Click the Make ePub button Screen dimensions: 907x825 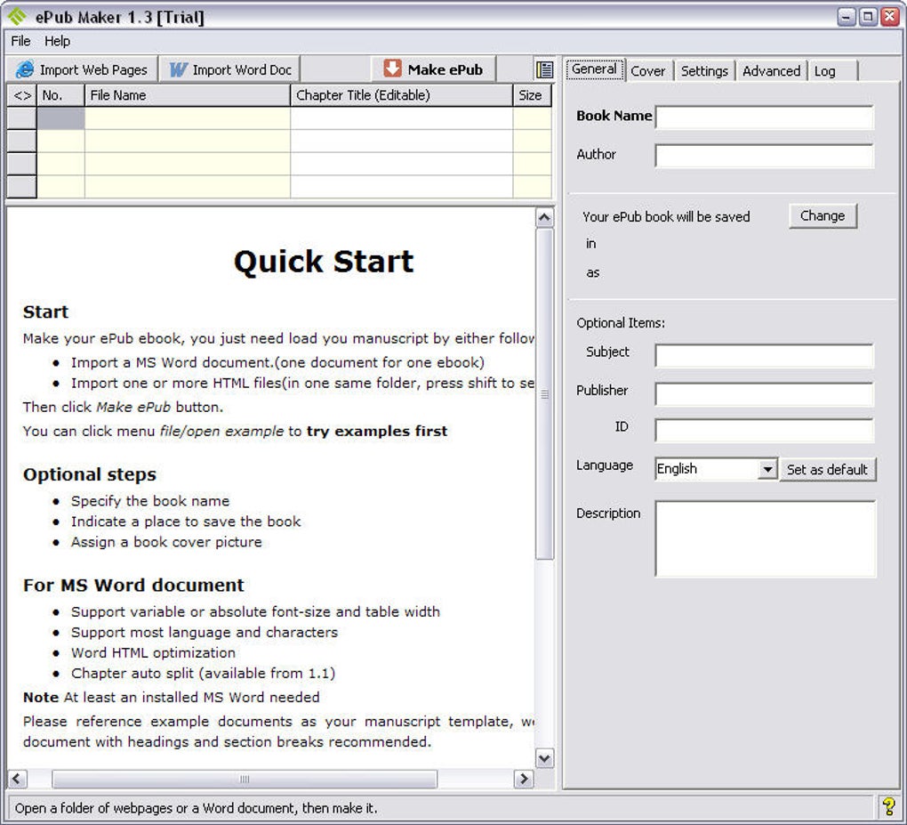coord(433,69)
